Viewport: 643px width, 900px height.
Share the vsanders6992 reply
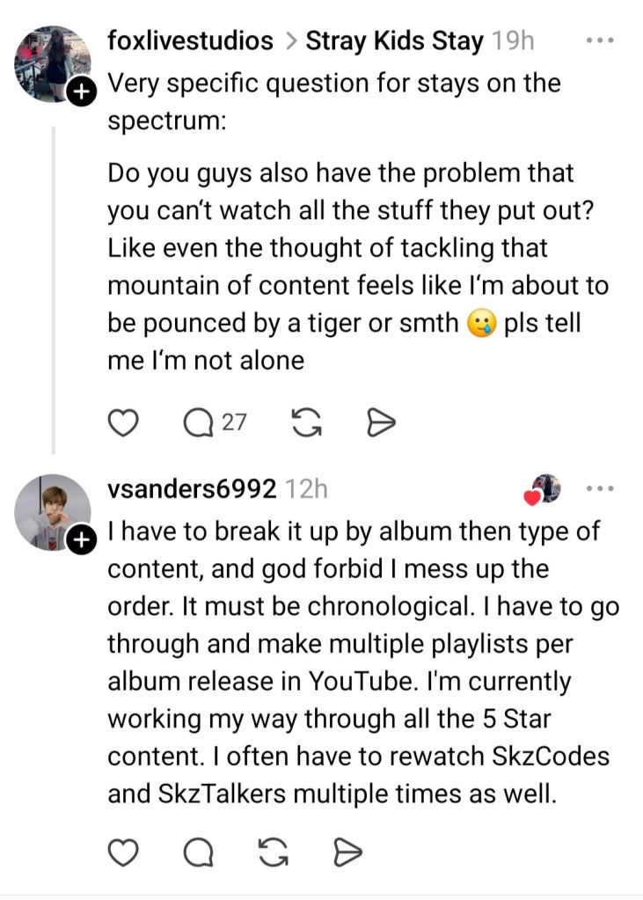[x=348, y=851]
